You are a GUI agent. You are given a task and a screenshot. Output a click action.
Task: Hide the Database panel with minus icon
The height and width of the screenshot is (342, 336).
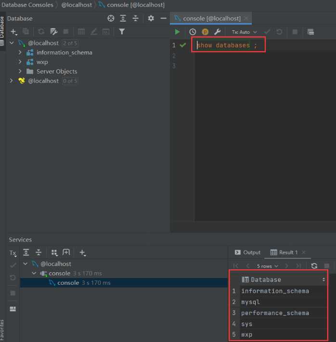tap(164, 18)
